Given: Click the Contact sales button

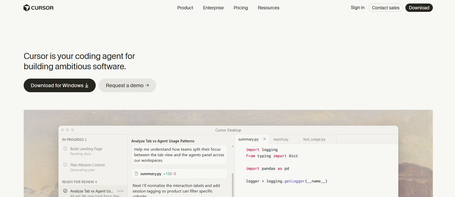Looking at the screenshot, I should [386, 8].
